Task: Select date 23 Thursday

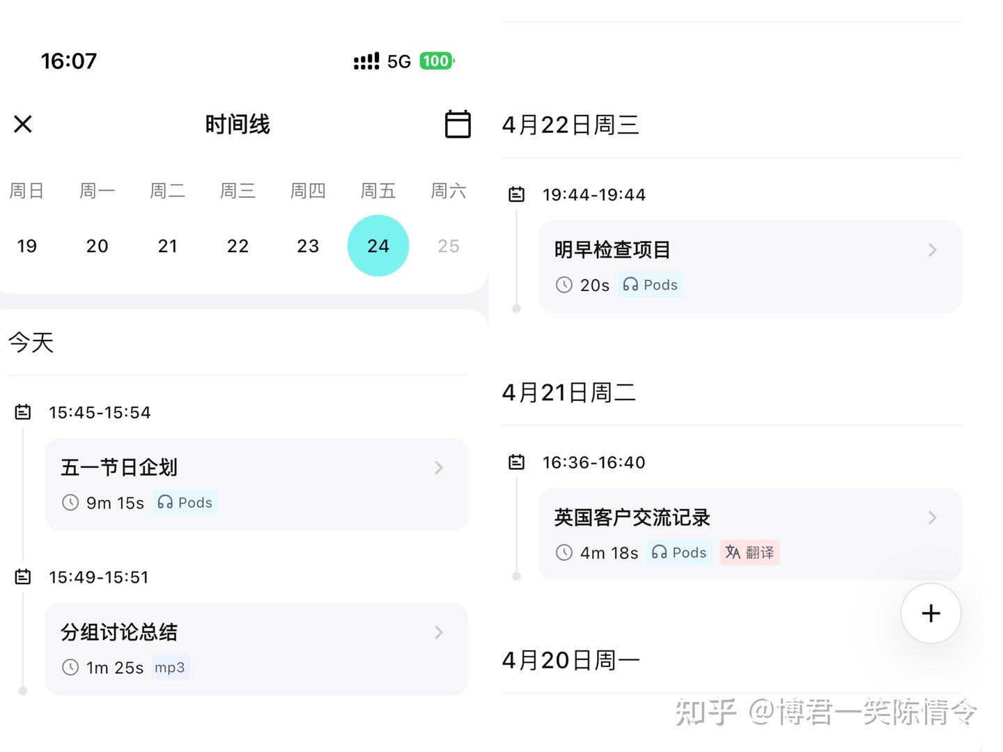Action: (x=308, y=246)
